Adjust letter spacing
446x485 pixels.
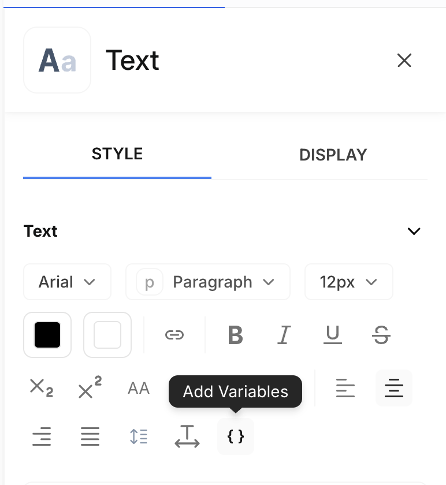pyautogui.click(x=187, y=436)
